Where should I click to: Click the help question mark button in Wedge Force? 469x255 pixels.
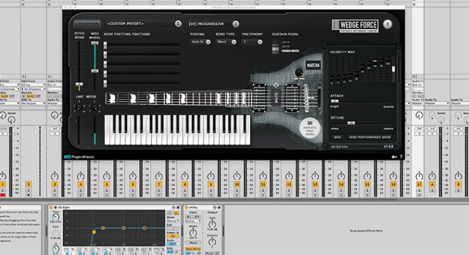387,24
